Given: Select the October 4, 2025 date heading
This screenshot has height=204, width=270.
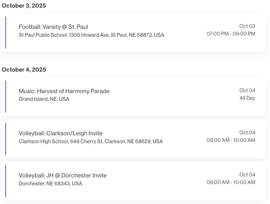Looking at the screenshot, I should click(24, 70).
